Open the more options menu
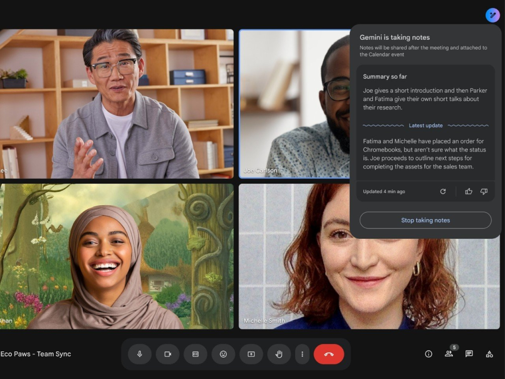The image size is (505, 379). tap(302, 354)
